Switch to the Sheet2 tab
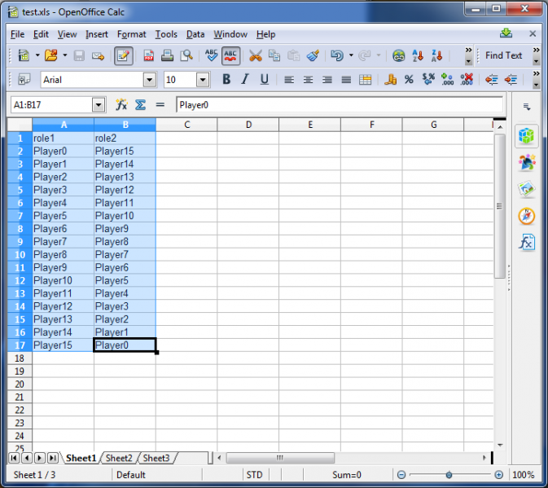The height and width of the screenshot is (488, 548). point(119,459)
